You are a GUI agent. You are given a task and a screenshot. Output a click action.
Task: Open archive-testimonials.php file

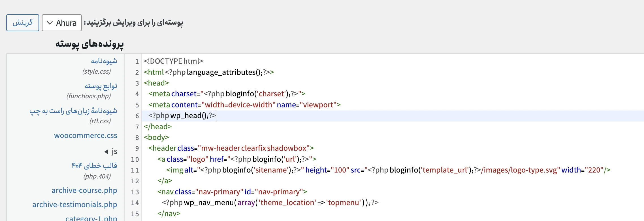[x=74, y=205]
